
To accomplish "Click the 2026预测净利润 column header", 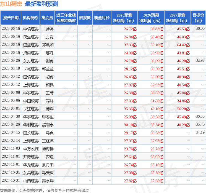I will pos(151,18).
